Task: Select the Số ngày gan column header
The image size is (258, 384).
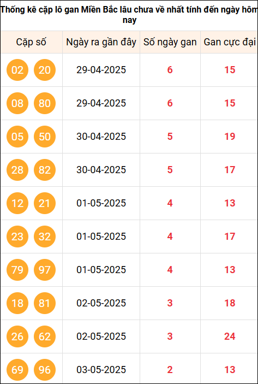Action: point(170,42)
